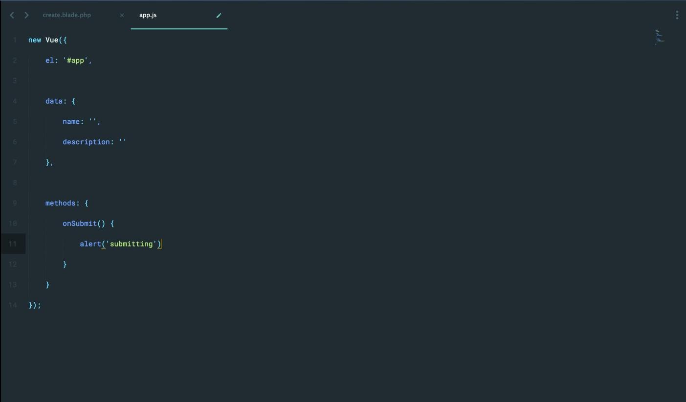Screen dimensions: 686x402
Task: Click the minimap code preview
Action: coord(660,37)
